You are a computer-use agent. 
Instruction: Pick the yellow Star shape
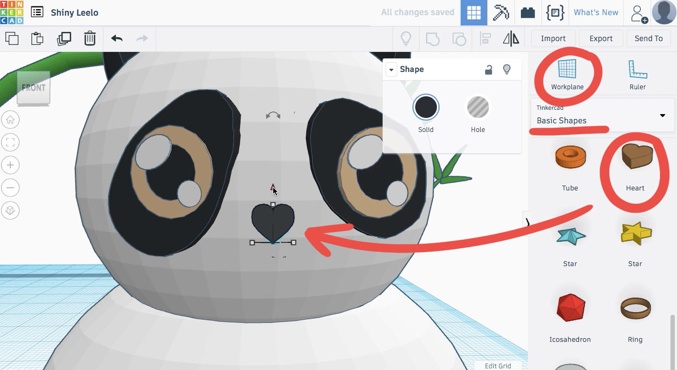click(x=636, y=234)
